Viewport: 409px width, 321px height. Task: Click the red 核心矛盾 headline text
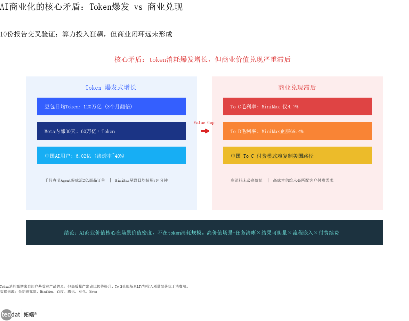[x=202, y=60]
